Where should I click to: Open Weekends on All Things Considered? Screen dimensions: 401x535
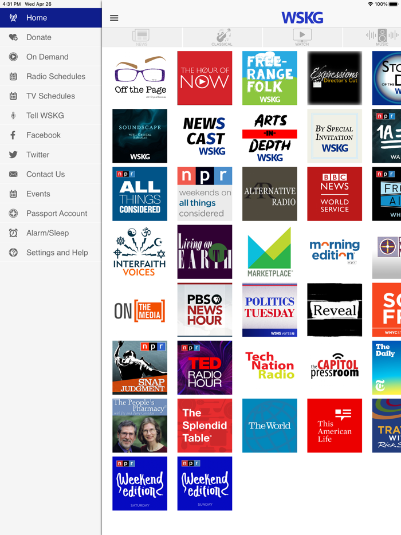pyautogui.click(x=205, y=194)
